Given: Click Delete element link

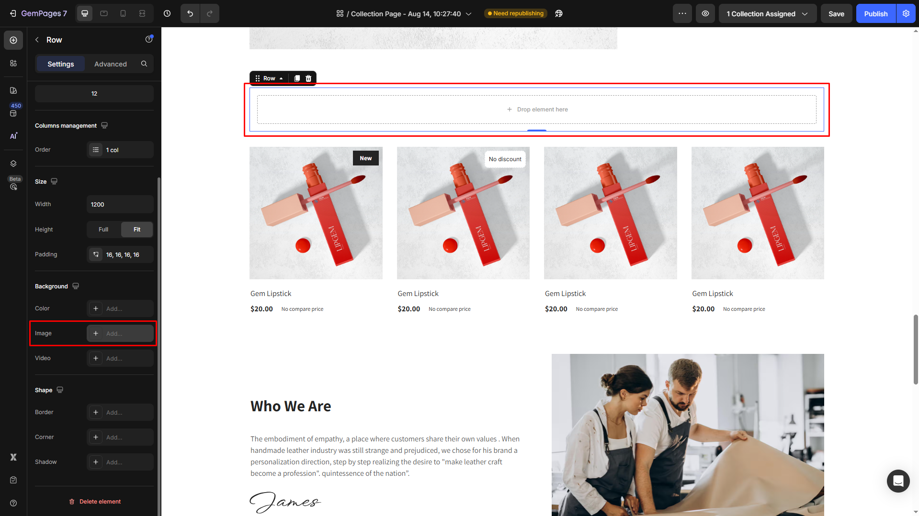Looking at the screenshot, I should click(x=95, y=502).
